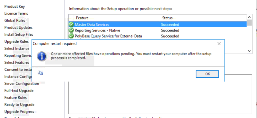Open the Product Updates step

(18, 28)
